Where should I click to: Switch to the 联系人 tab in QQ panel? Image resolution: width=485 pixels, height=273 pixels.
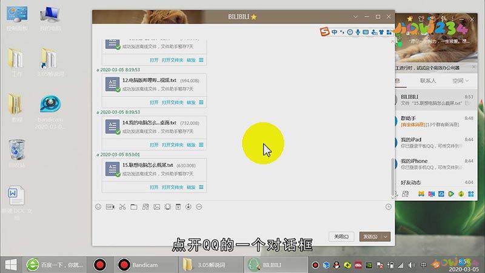(428, 81)
